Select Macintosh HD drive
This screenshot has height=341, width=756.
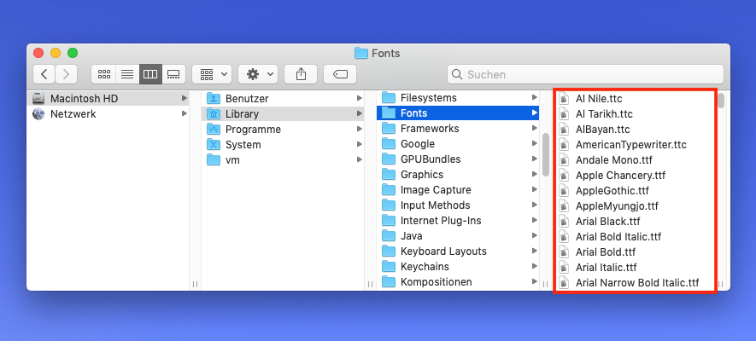84,98
